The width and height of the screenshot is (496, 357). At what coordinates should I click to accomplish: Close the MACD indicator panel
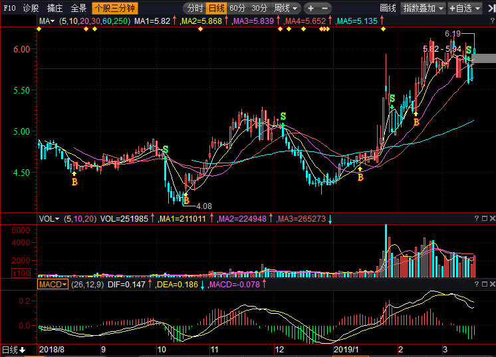coord(492,284)
